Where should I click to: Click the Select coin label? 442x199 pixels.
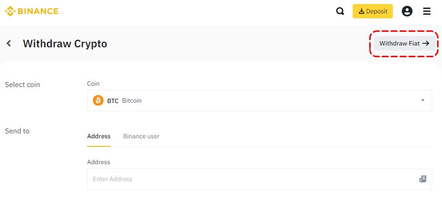click(x=22, y=84)
